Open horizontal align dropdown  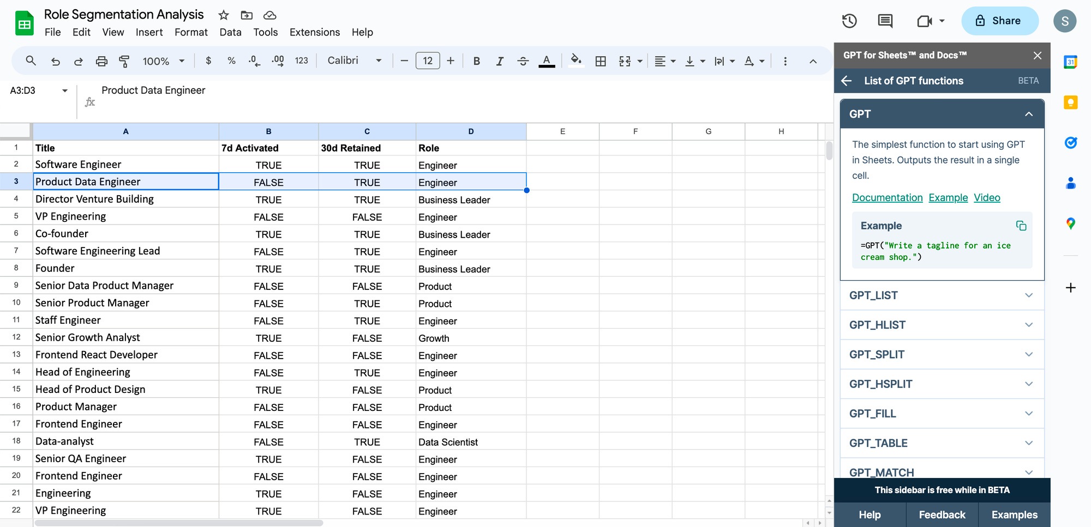pyautogui.click(x=665, y=61)
